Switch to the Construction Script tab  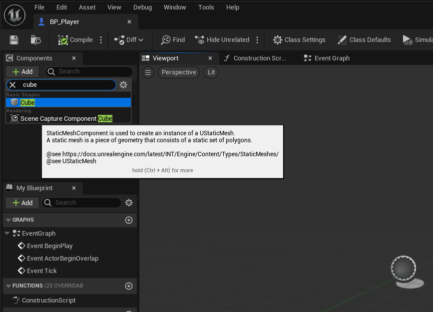click(x=255, y=58)
